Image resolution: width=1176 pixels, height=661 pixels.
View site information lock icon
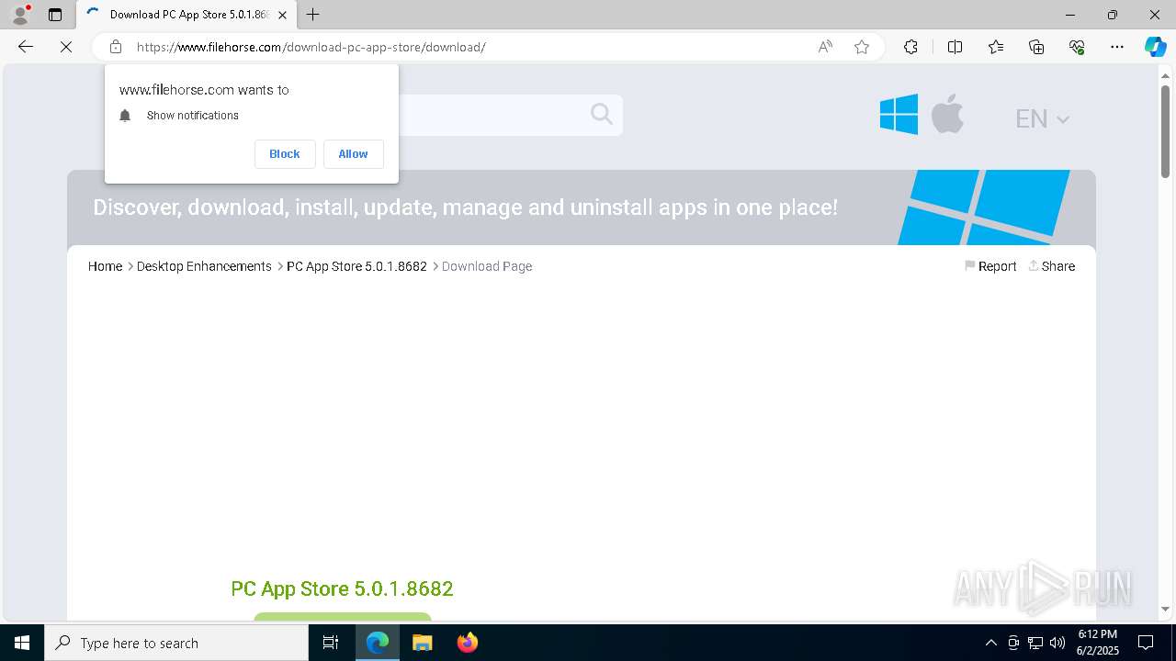116,47
